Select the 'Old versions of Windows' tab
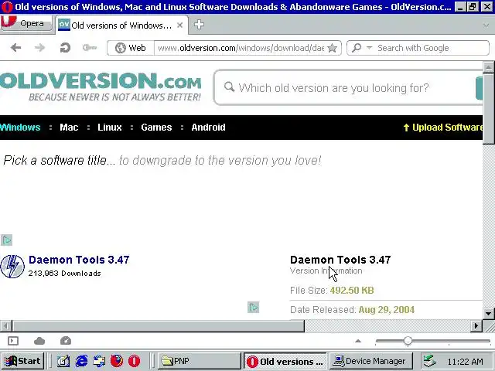 pyautogui.click(x=121, y=26)
